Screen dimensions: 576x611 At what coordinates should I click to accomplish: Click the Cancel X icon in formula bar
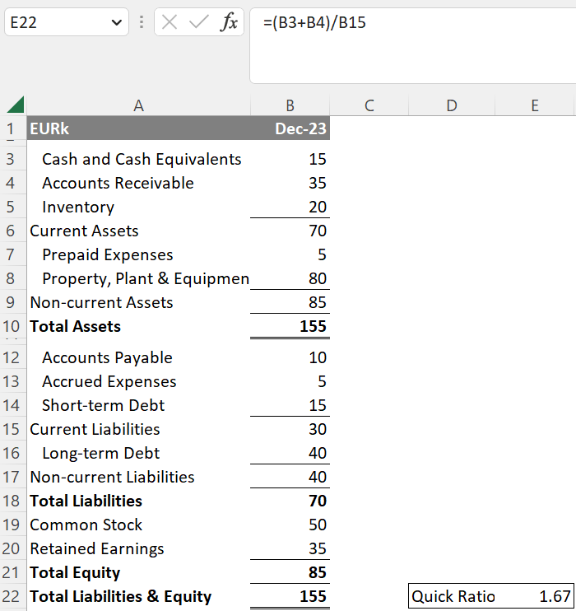[x=170, y=23]
